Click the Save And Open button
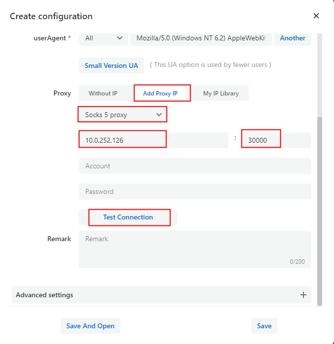The image size is (334, 344). [91, 326]
